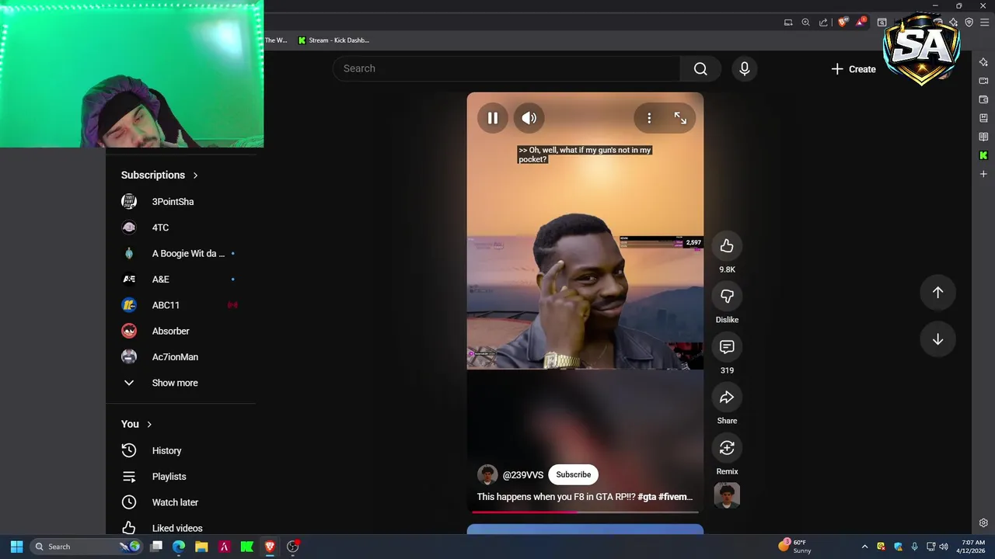Open the 60°F Sunny weather widget
The width and height of the screenshot is (995, 559).
794,547
